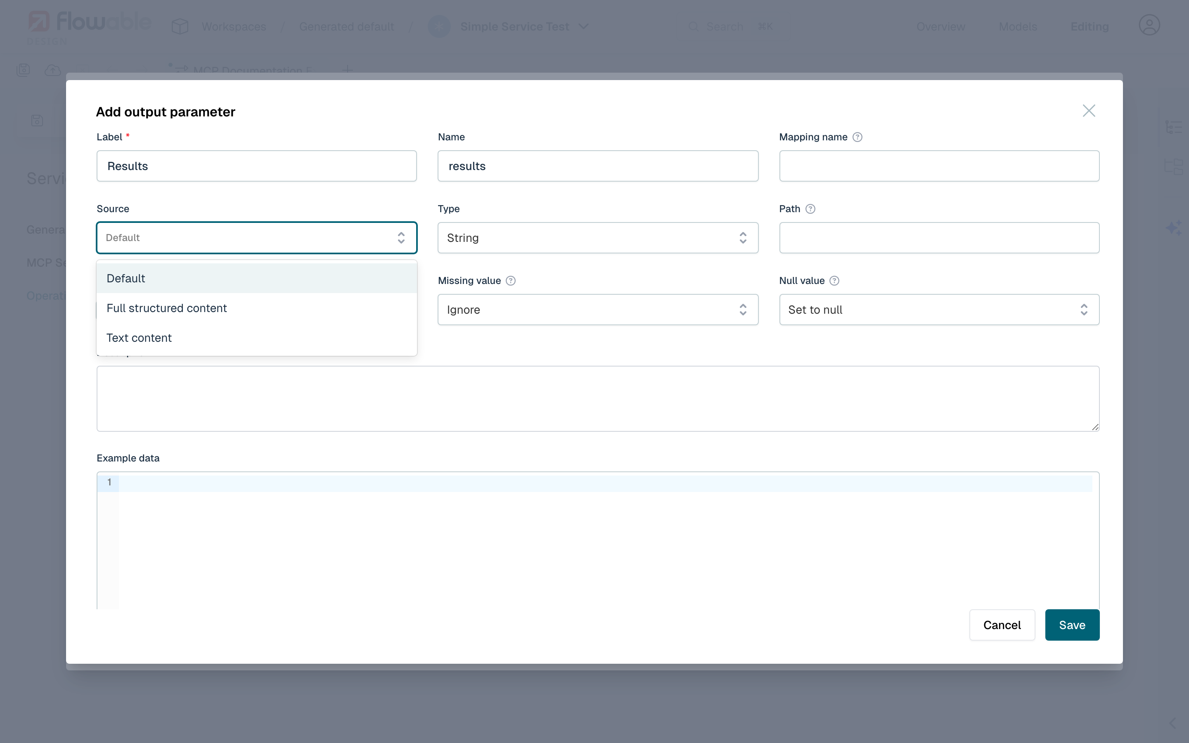Click inside the Example data editor

click(604, 541)
